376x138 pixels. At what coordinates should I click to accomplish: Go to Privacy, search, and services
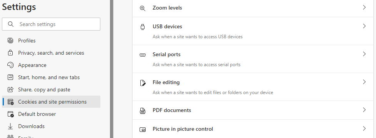click(51, 53)
